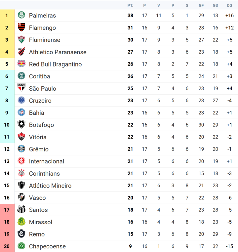Open the Corinthians crest icon
This screenshot has height=252, width=238.
(x=21, y=173)
